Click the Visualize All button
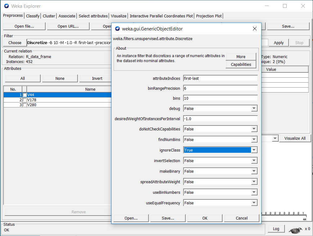This screenshot has height=236, width=313. [295, 138]
